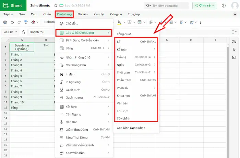Click the fx function icon in formula bar
This screenshot has width=240, height=158.
(24, 32)
